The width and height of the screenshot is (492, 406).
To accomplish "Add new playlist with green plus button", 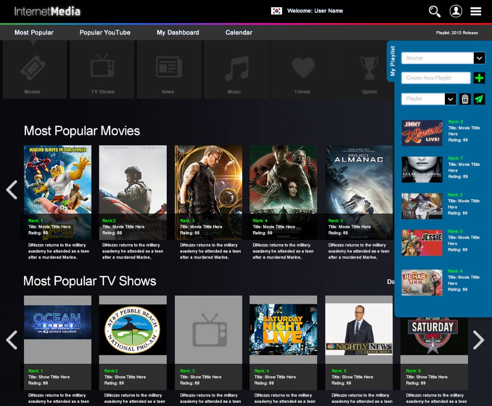I will click(x=479, y=78).
